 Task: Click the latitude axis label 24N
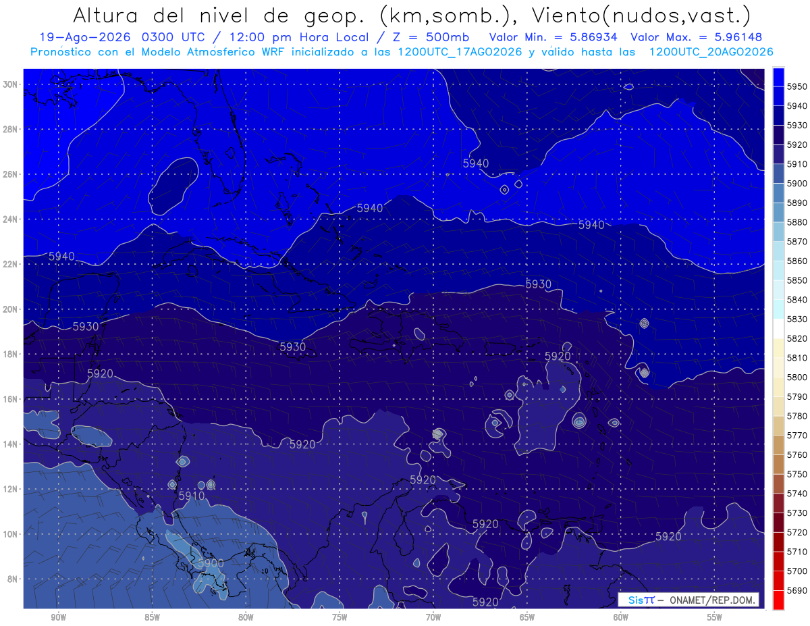[11, 219]
